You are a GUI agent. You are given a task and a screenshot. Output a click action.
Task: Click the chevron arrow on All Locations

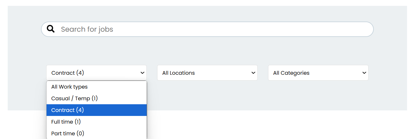pos(253,73)
